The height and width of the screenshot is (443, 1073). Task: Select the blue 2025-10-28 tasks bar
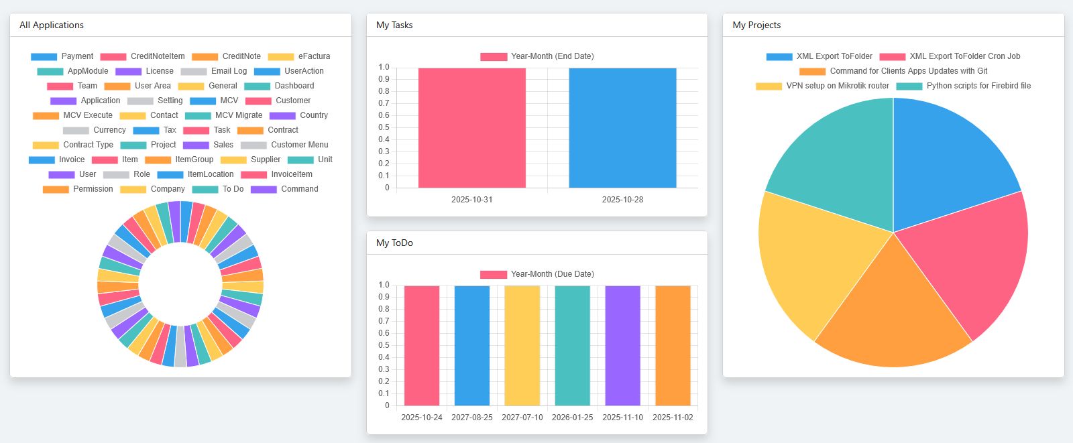tap(622, 127)
